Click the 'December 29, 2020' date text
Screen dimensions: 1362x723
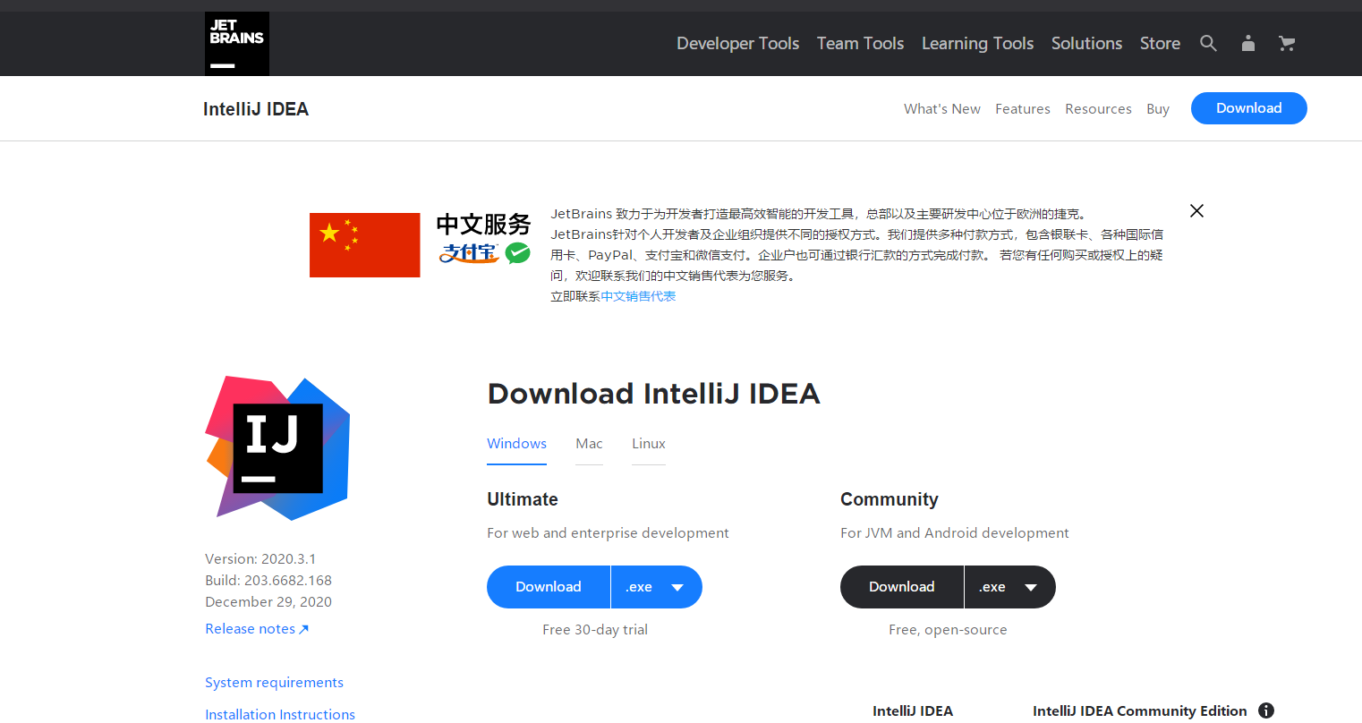click(268, 602)
